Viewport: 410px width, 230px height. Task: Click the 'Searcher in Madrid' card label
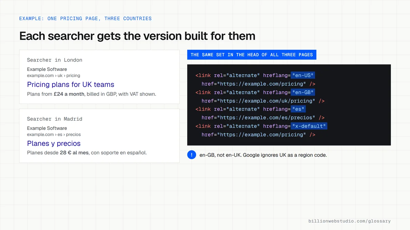click(x=55, y=119)
